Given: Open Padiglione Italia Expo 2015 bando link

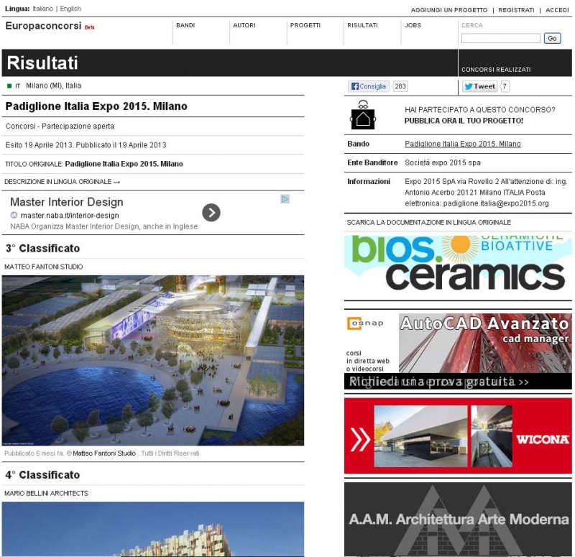Looking at the screenshot, I should point(463,144).
